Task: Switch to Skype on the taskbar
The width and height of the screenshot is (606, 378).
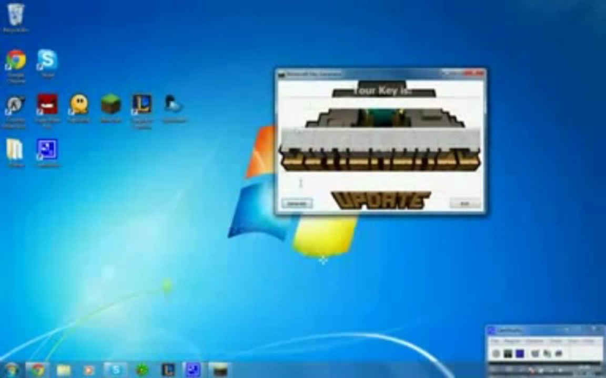Action: (115, 370)
